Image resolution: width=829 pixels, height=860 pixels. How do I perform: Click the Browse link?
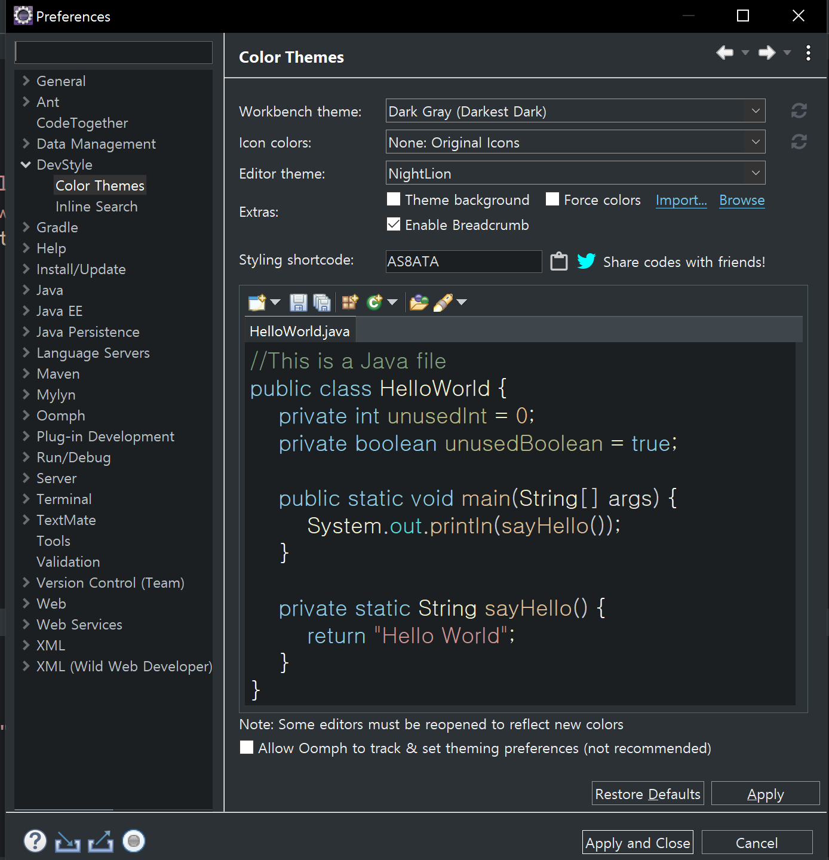(742, 200)
